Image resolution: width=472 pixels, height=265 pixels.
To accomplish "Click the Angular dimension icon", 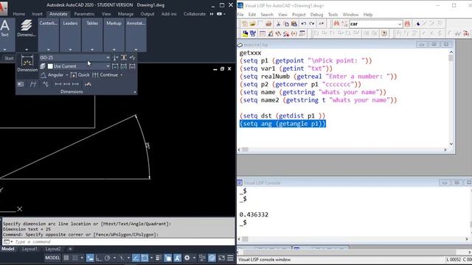I will click(x=44, y=75).
